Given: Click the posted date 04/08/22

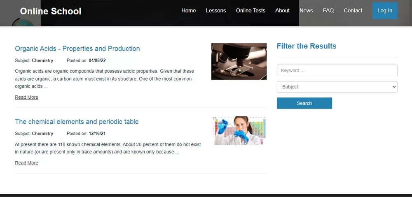Looking at the screenshot, I should pos(97,60).
